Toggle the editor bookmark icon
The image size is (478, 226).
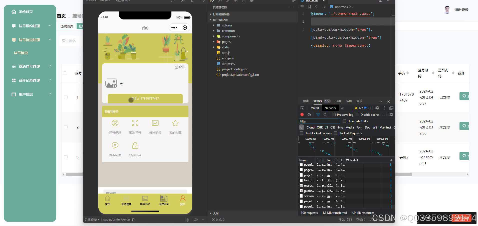(x=309, y=7)
